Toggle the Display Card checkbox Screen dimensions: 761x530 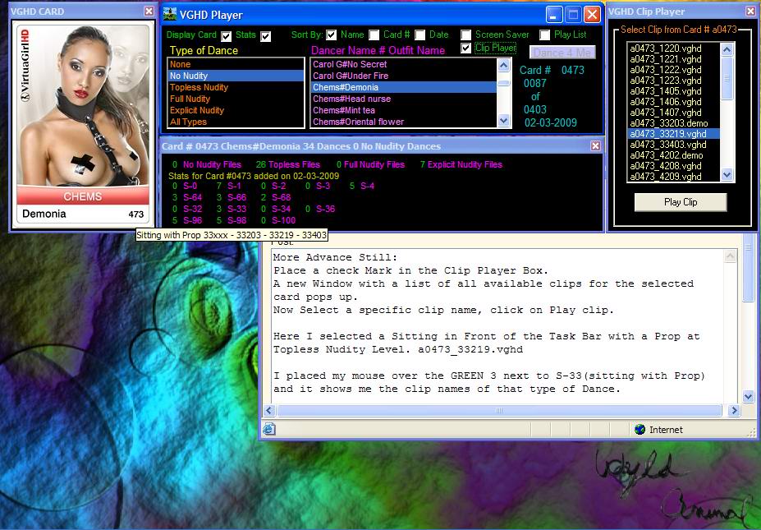click(226, 36)
